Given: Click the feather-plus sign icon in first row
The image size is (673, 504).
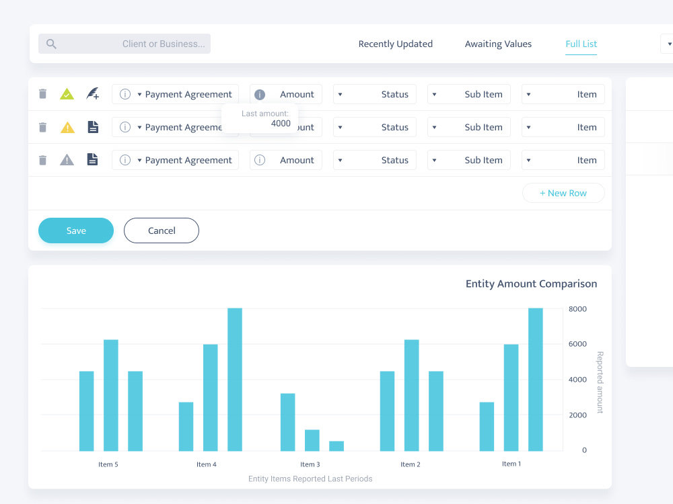Looking at the screenshot, I should click(x=93, y=93).
